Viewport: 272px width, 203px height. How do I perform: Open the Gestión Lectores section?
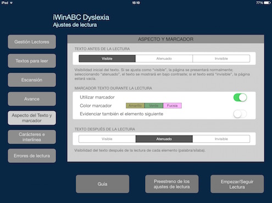32,42
